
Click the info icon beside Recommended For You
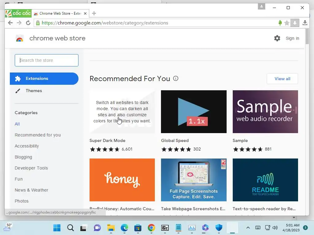[x=176, y=78]
